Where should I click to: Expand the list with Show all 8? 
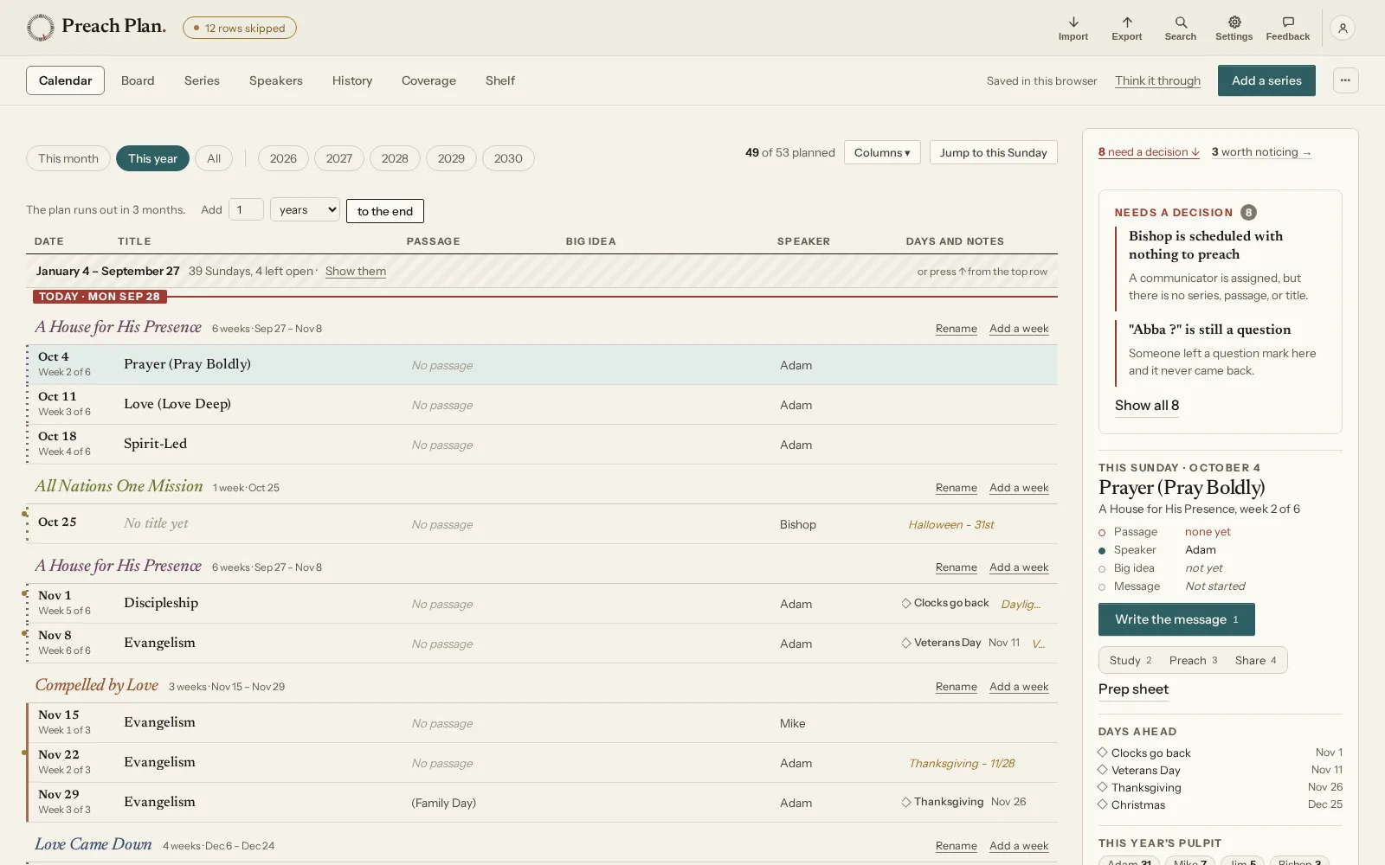[x=1147, y=406]
